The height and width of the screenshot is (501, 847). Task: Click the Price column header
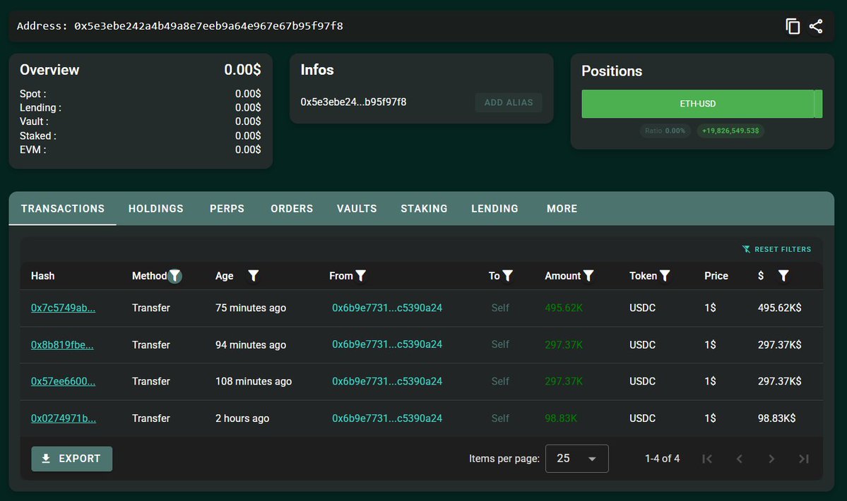coord(716,276)
